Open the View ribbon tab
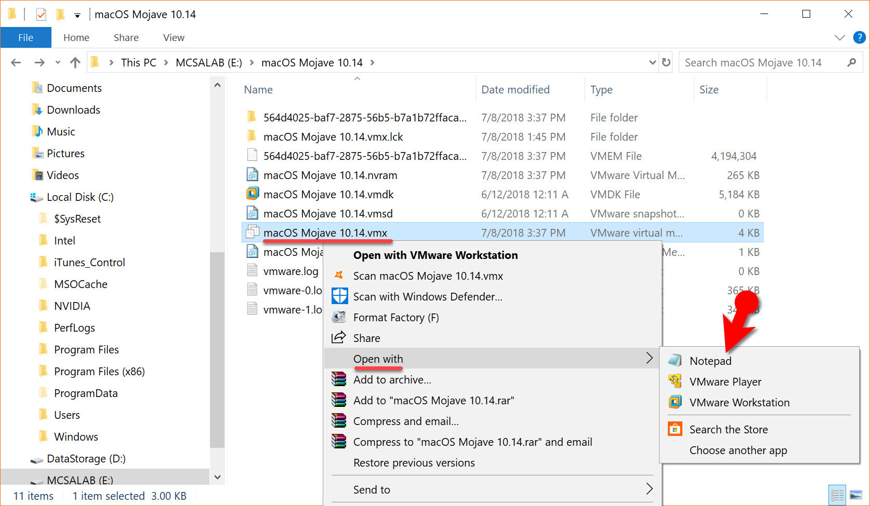The height and width of the screenshot is (506, 870). 174,37
